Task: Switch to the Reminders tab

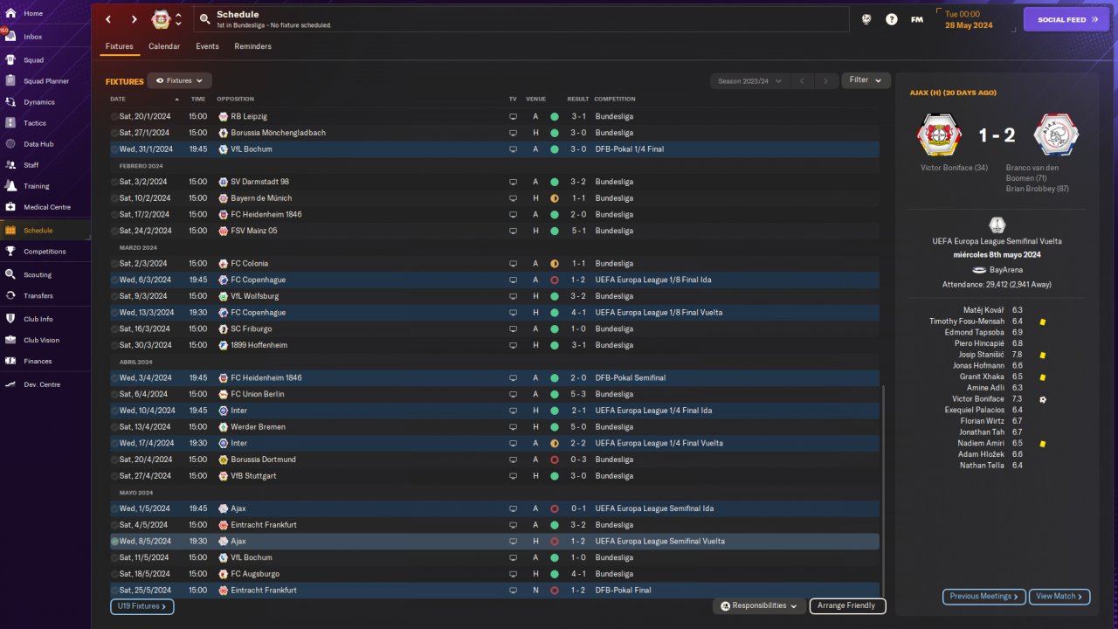Action: pyautogui.click(x=252, y=46)
